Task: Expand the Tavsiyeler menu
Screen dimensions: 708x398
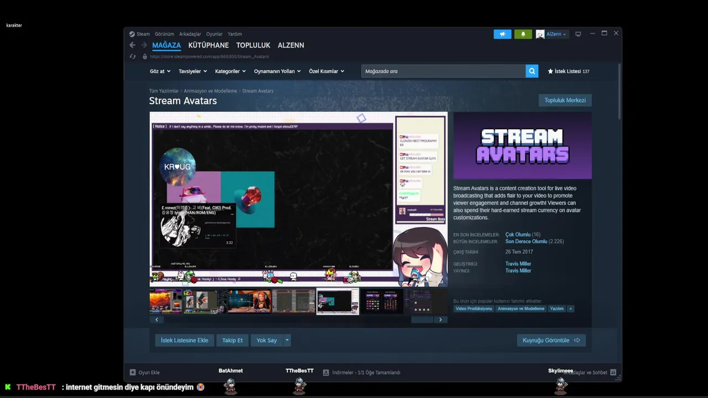Action: coord(192,71)
